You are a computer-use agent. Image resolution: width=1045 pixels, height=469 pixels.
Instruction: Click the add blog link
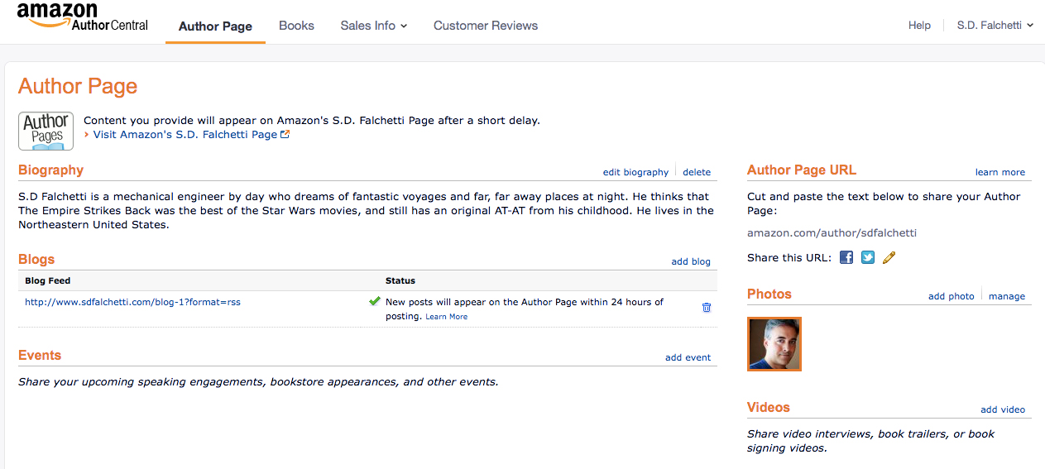click(691, 261)
